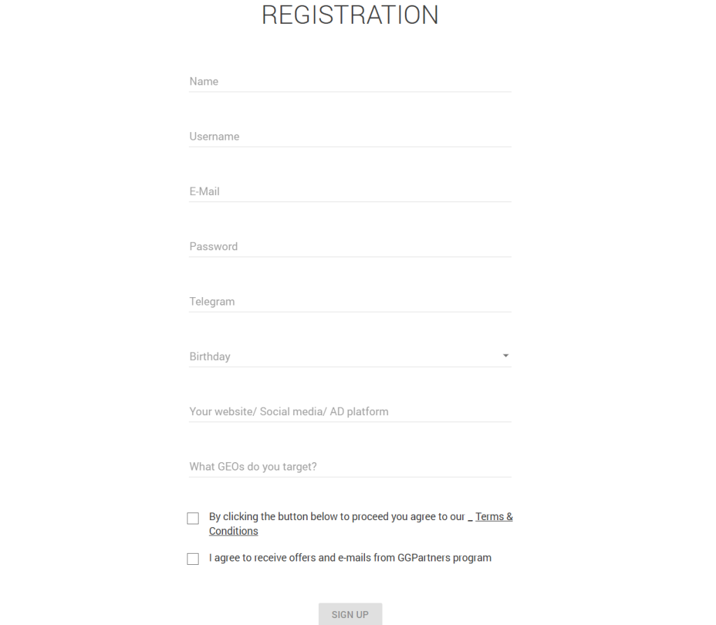Focus the Name input field
The image size is (716, 625).
pos(350,82)
